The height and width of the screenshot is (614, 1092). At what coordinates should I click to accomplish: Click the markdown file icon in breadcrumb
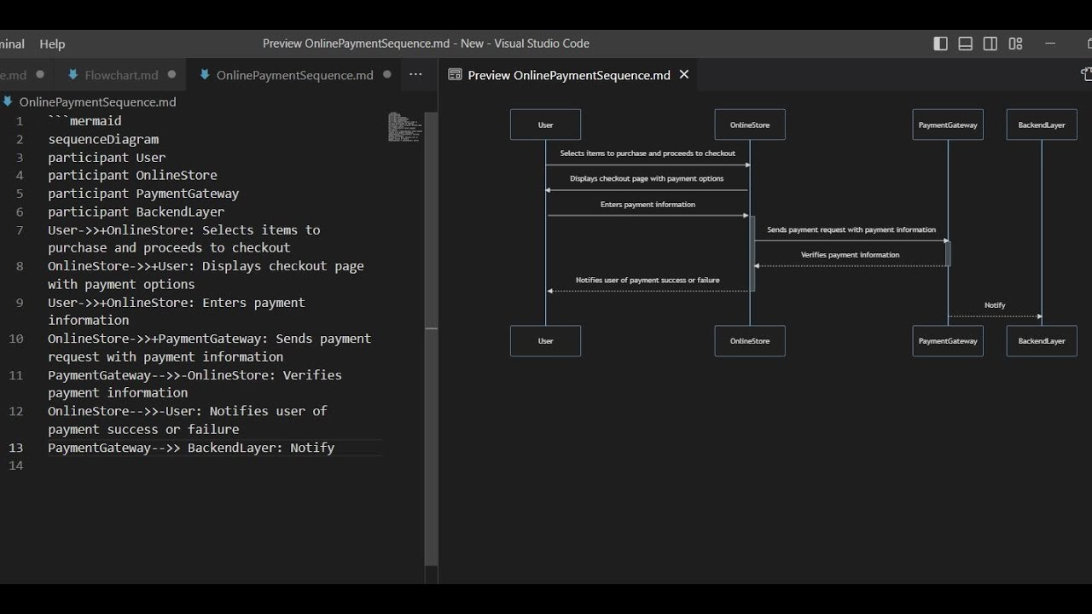pos(8,101)
